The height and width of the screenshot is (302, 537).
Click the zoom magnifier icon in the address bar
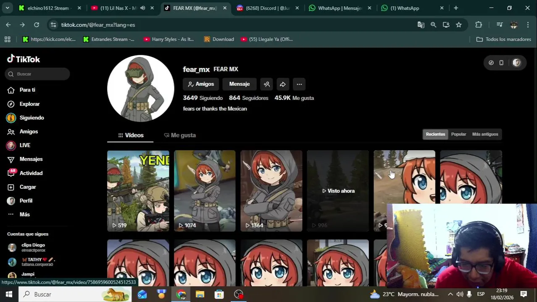pyautogui.click(x=433, y=25)
